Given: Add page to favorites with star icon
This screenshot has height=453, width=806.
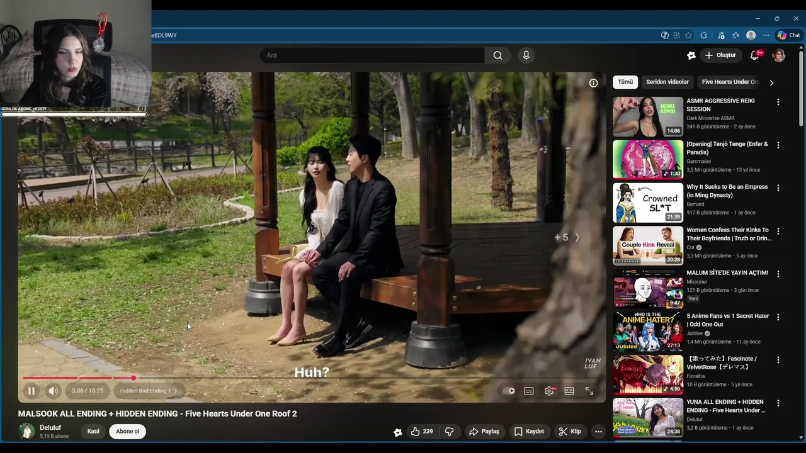Looking at the screenshot, I should point(688,35).
